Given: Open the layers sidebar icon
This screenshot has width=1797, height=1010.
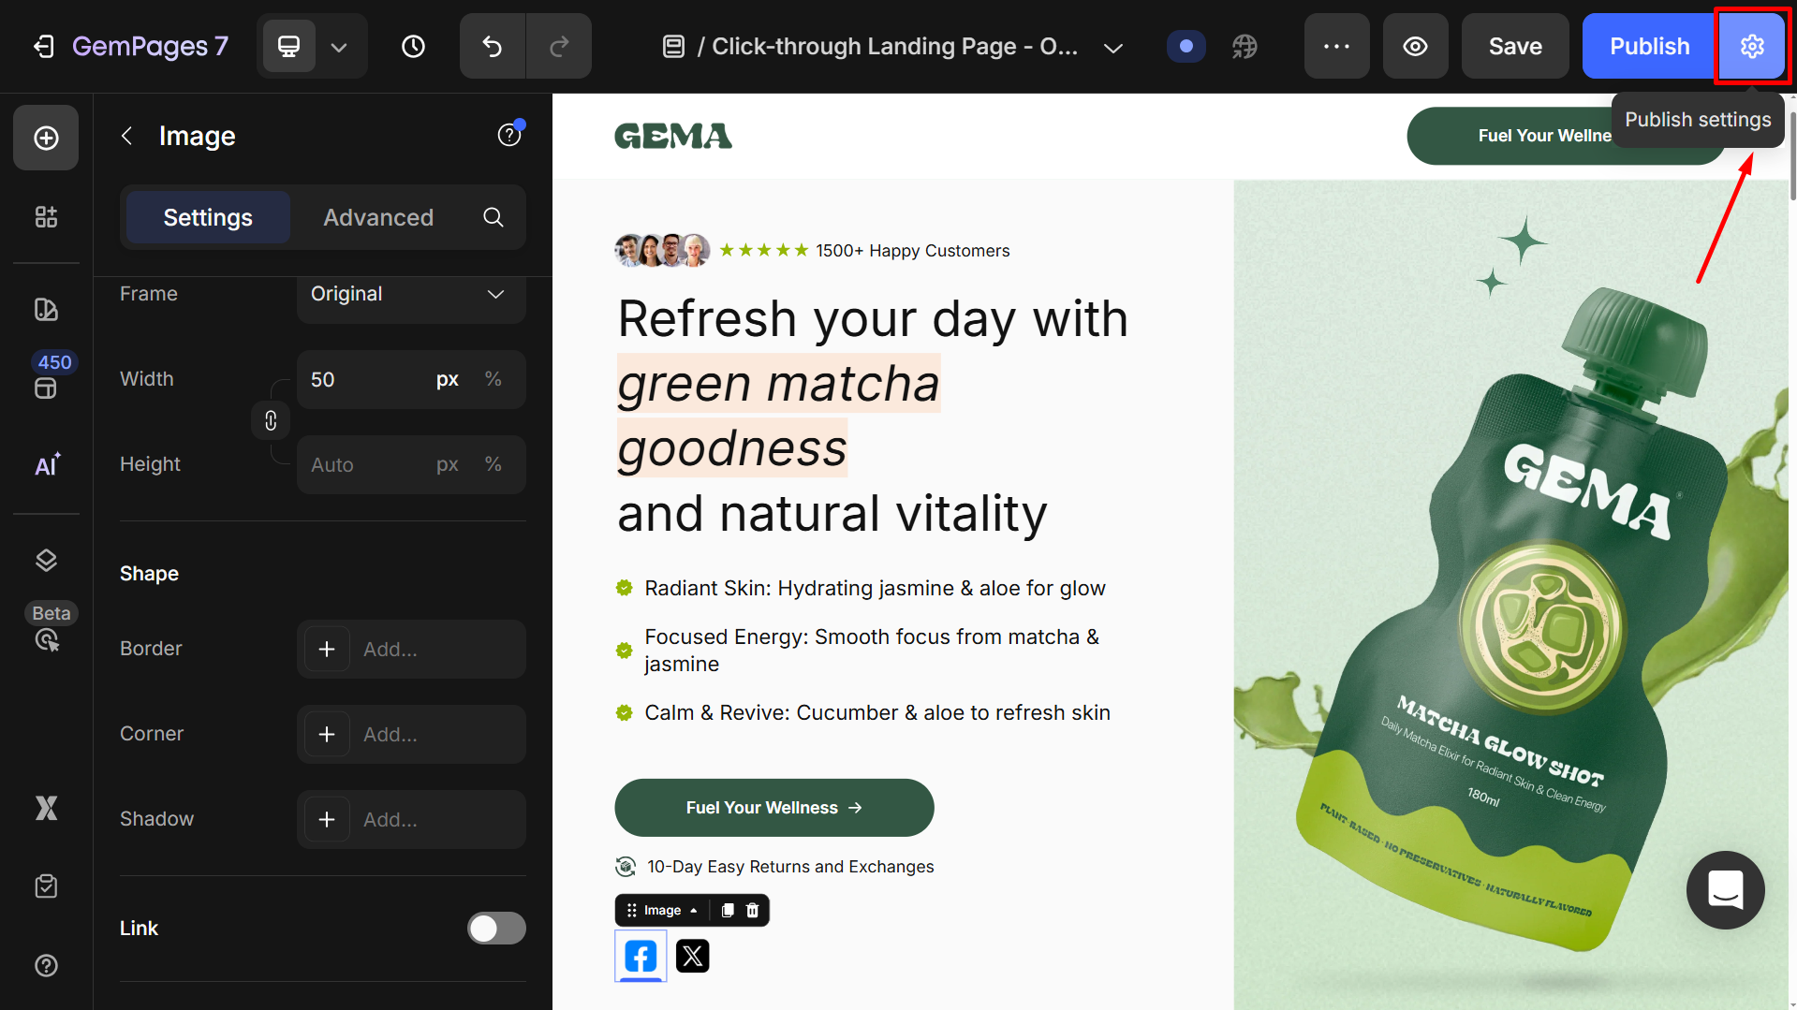Looking at the screenshot, I should coord(46,560).
